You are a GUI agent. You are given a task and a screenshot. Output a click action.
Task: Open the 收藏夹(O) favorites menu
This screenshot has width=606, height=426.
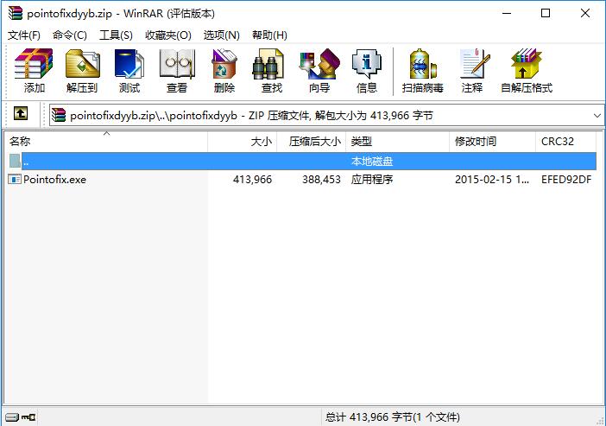tap(167, 35)
